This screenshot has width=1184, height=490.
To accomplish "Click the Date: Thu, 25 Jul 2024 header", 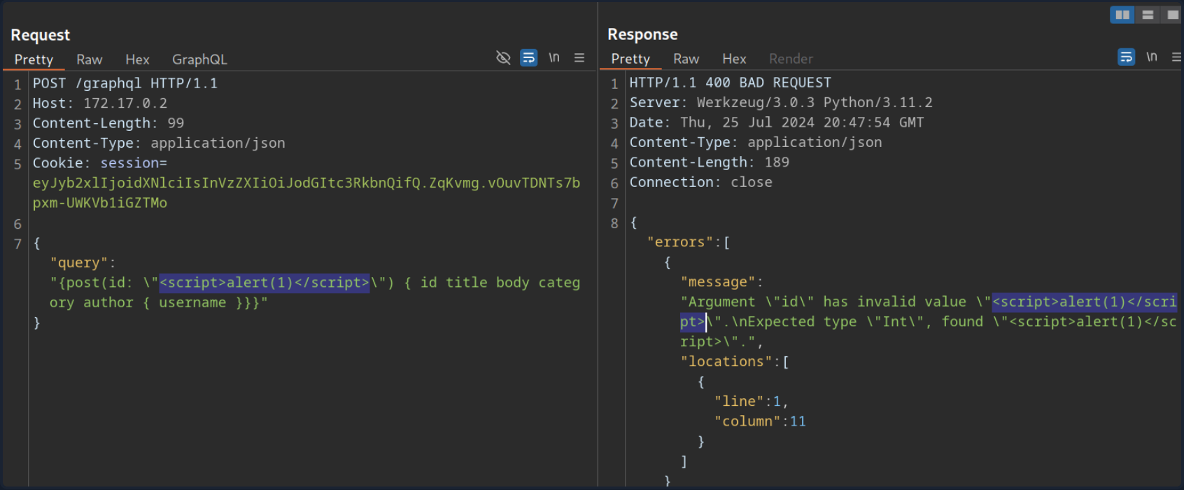I will click(x=777, y=122).
